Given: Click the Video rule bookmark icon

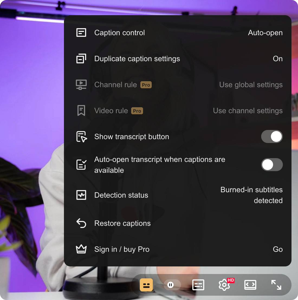Looking at the screenshot, I should coord(81,110).
